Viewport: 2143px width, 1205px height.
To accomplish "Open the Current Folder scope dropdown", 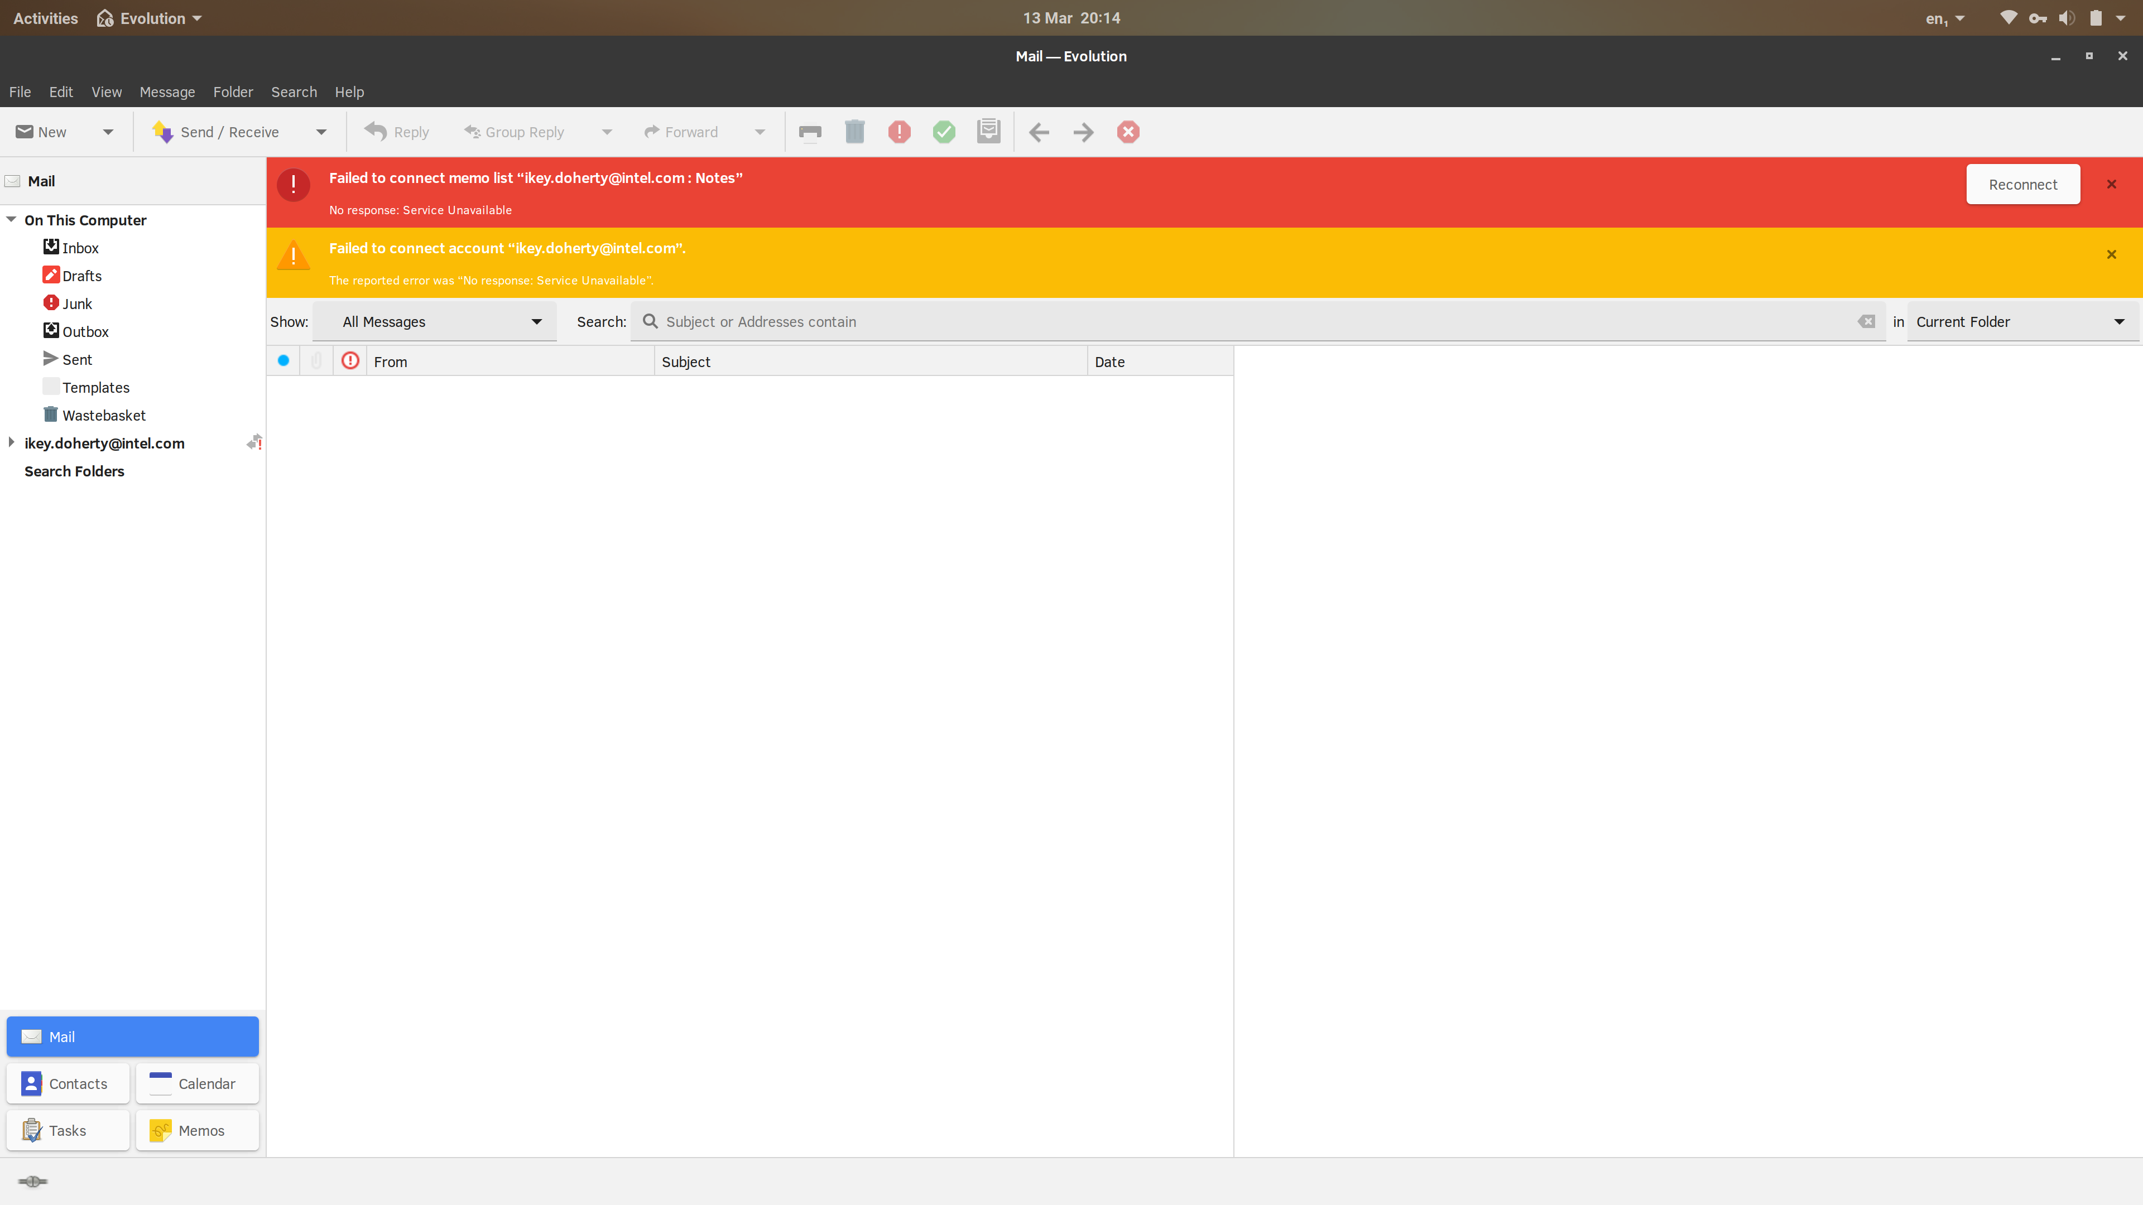I will pos(2022,322).
